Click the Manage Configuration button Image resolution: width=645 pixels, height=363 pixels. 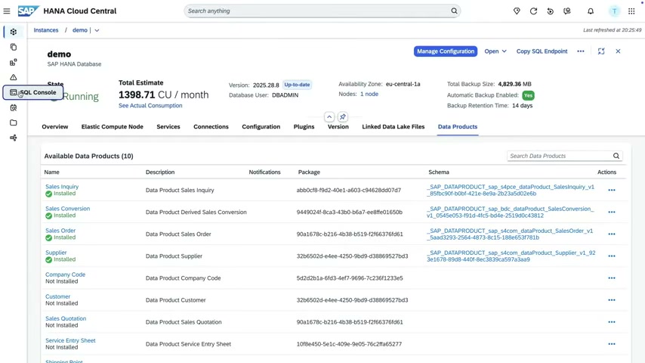coord(446,51)
